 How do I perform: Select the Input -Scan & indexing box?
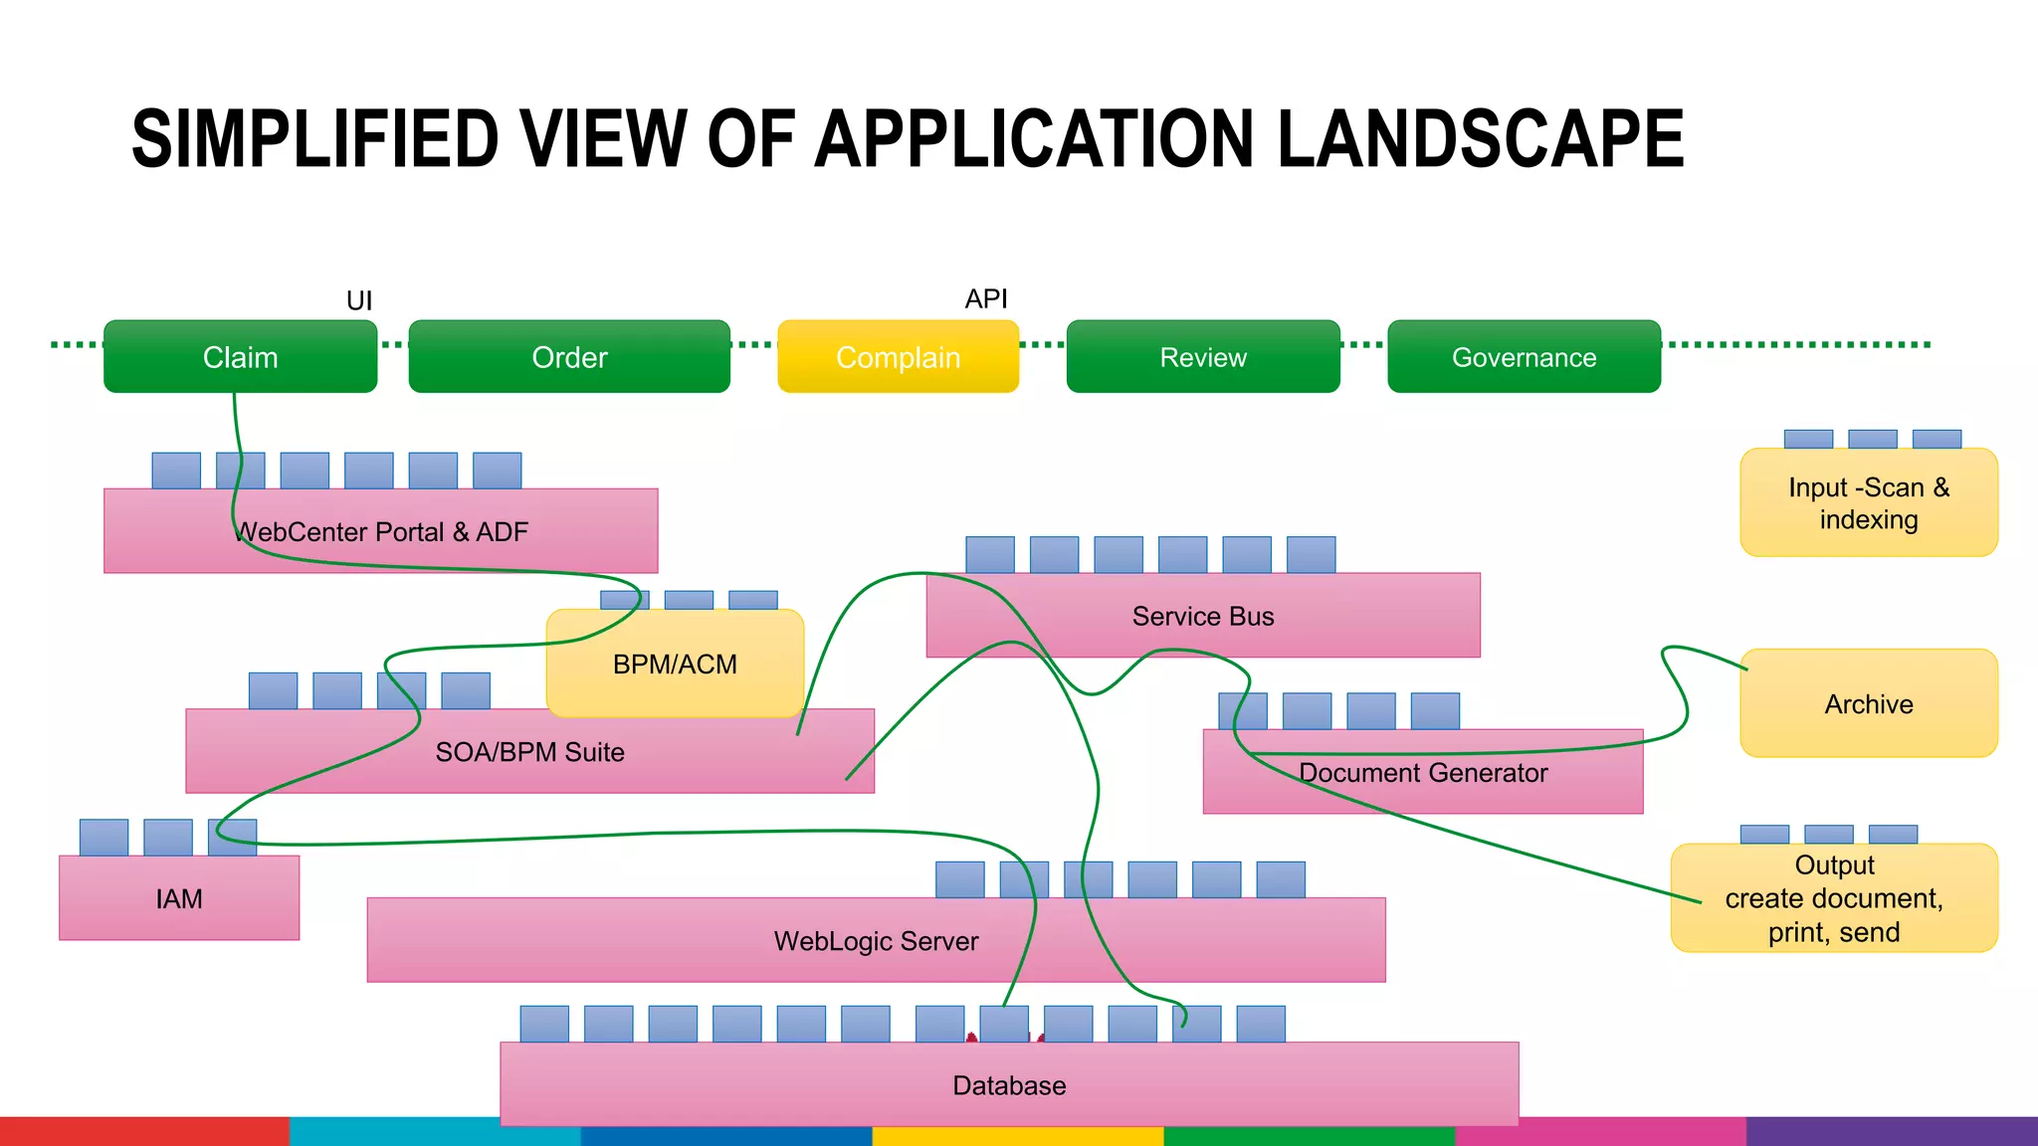coord(1869,502)
